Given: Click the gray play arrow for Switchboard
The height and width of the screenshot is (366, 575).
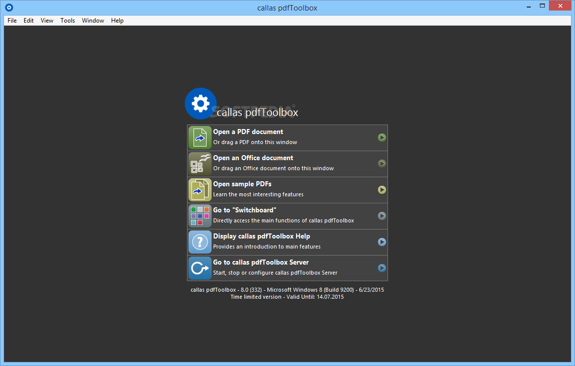Looking at the screenshot, I should 382,216.
